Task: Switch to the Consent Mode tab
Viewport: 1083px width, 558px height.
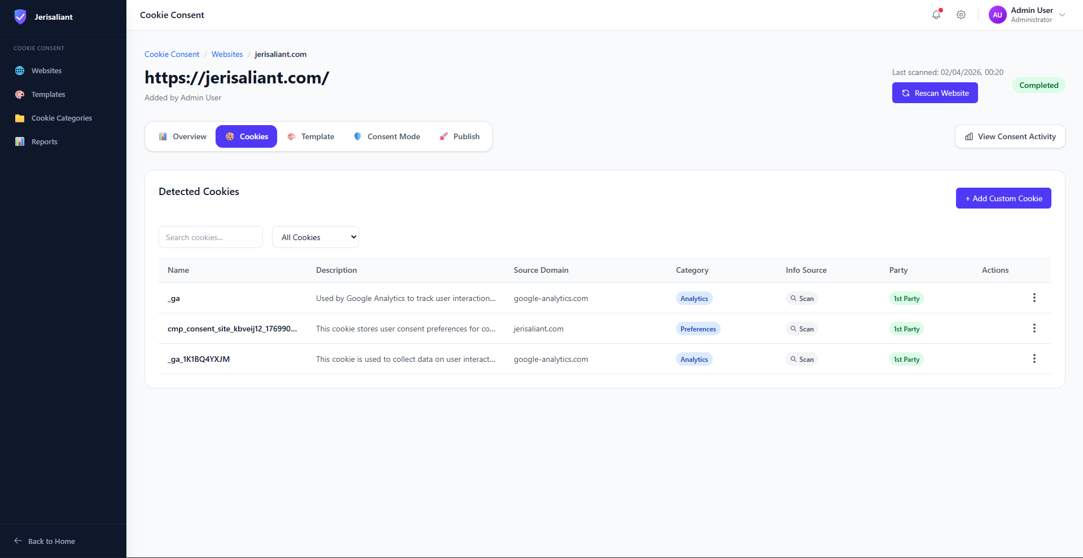Action: point(387,137)
